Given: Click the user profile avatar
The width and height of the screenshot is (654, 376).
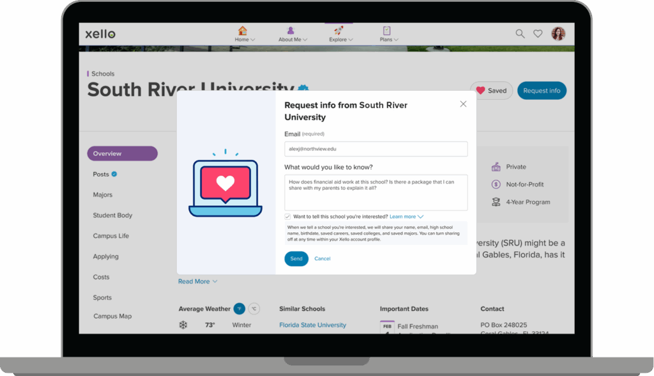Looking at the screenshot, I should click(558, 34).
